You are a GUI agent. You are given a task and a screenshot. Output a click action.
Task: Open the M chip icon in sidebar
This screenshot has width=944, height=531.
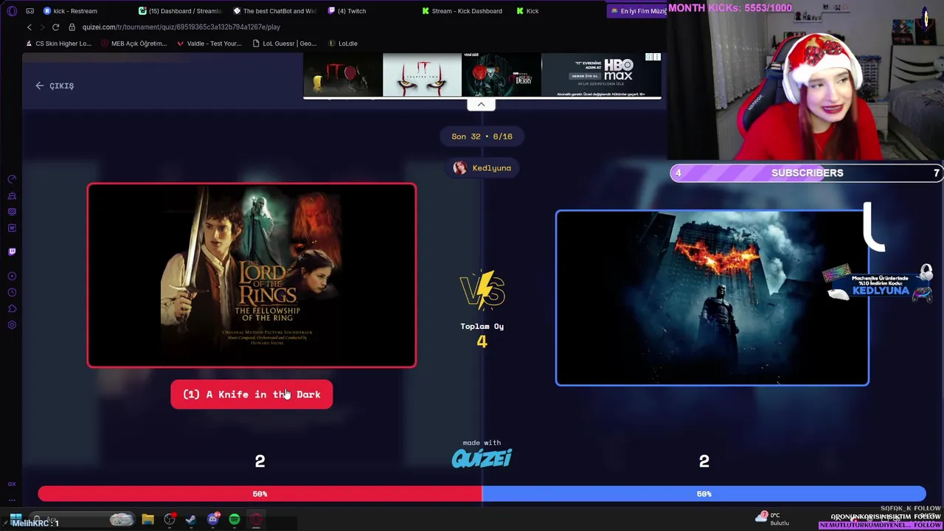tap(12, 228)
